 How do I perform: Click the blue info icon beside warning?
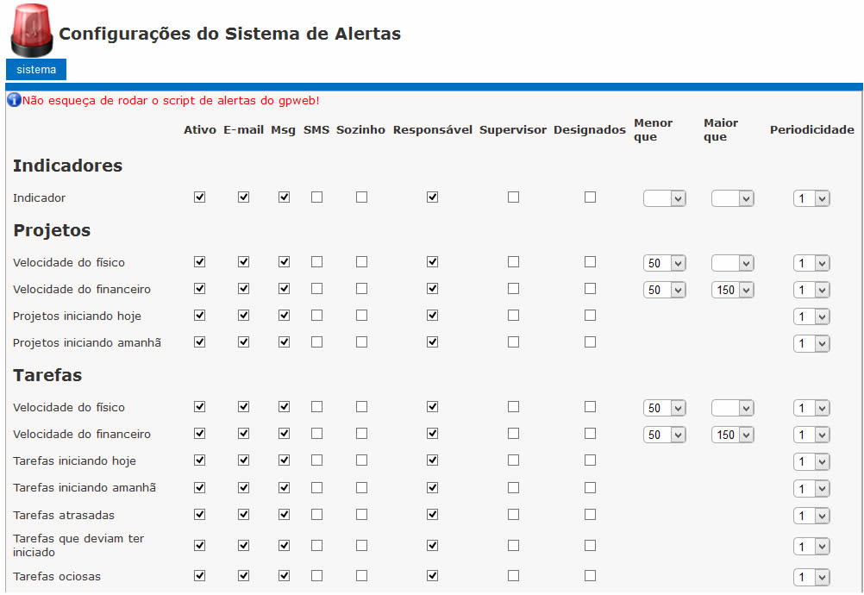14,100
